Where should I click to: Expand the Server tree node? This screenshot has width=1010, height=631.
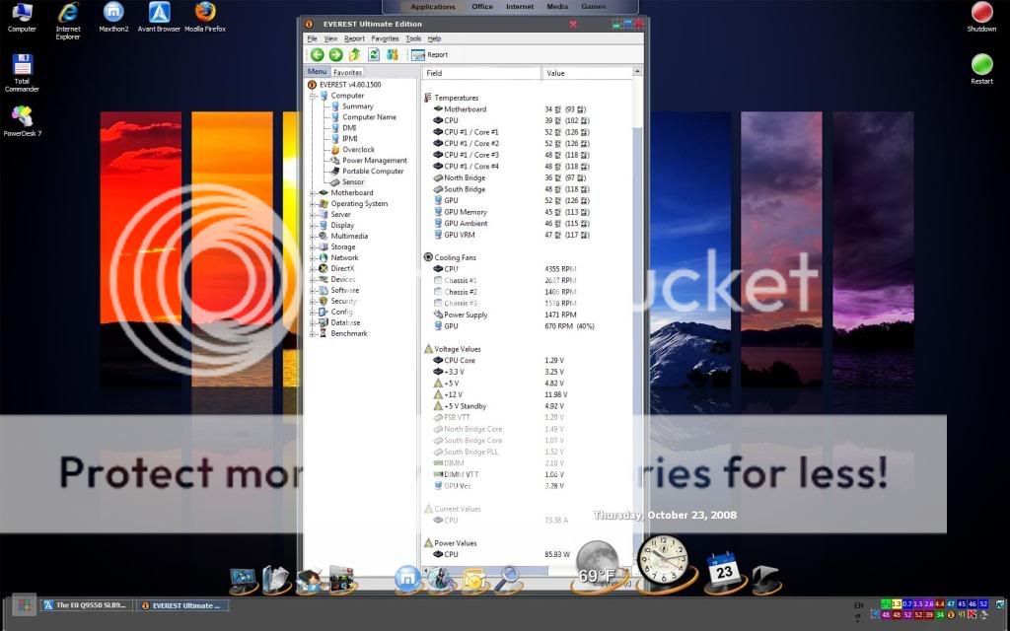click(x=313, y=214)
